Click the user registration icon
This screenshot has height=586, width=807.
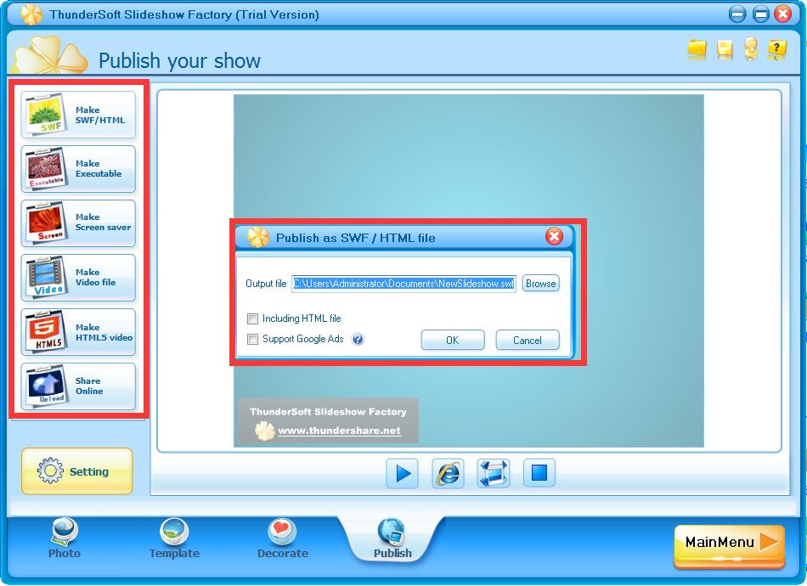click(x=751, y=49)
